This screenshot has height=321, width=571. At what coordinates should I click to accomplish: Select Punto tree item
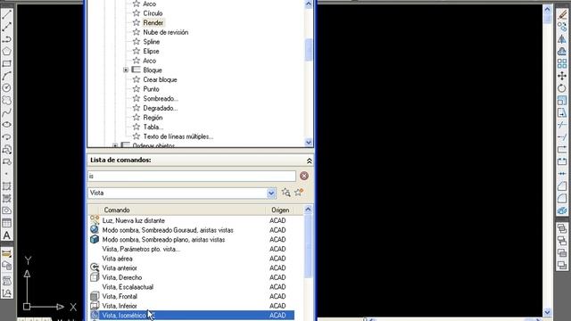tap(151, 89)
